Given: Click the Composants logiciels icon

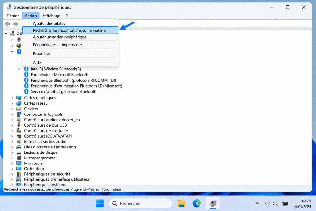Looking at the screenshot, I should (19, 114).
